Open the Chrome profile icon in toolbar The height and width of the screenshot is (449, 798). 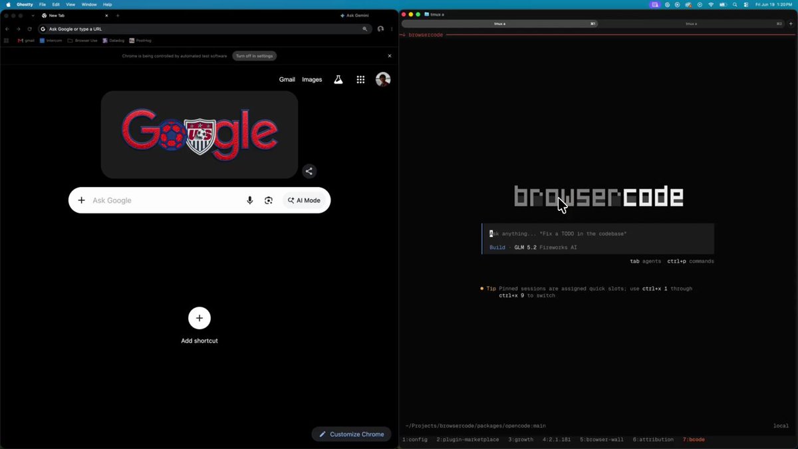[380, 29]
